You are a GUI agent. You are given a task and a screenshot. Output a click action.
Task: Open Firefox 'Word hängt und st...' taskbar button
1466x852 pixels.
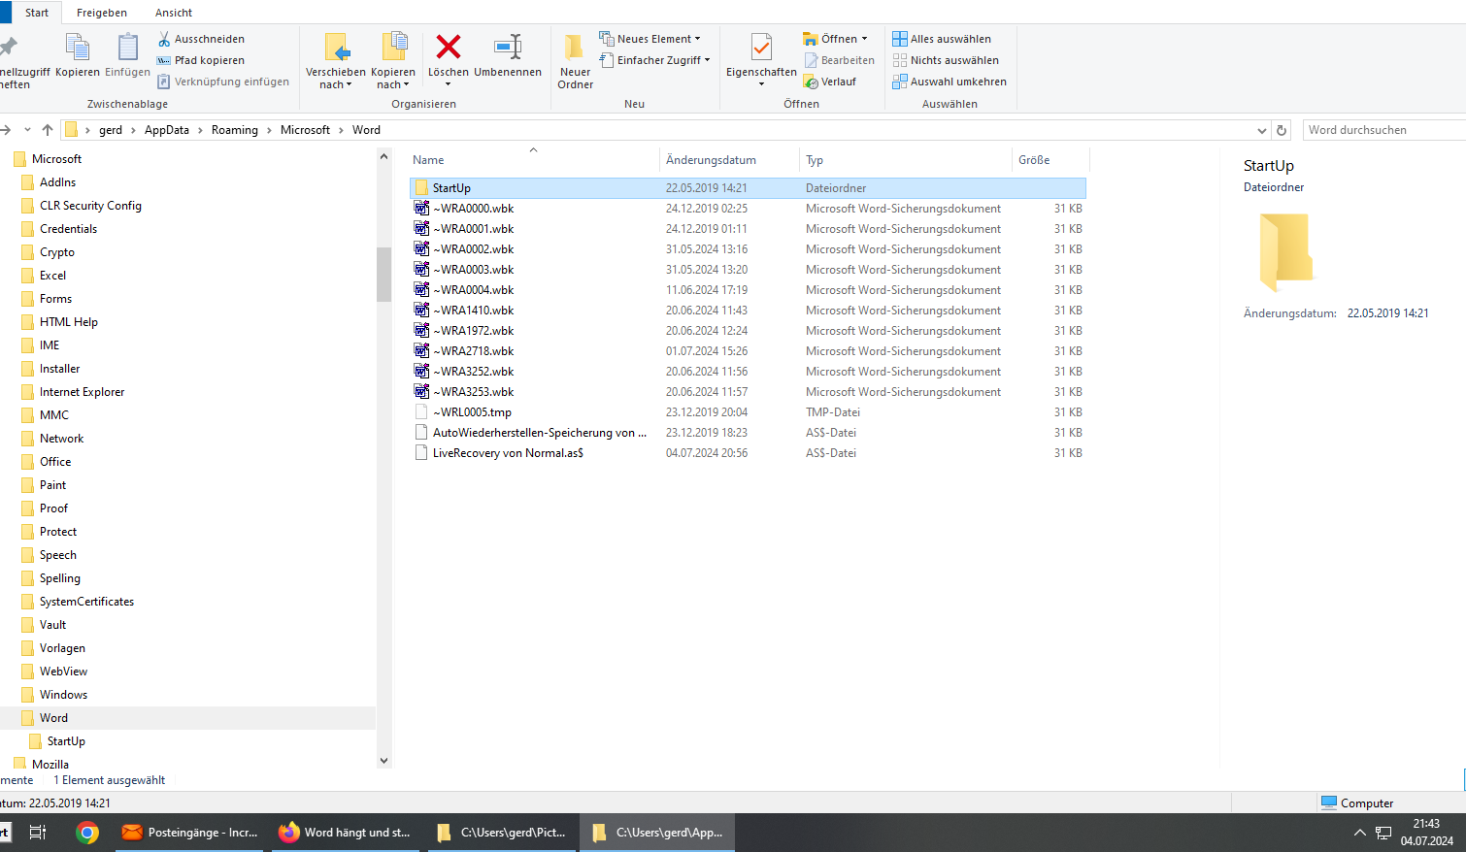point(344,833)
